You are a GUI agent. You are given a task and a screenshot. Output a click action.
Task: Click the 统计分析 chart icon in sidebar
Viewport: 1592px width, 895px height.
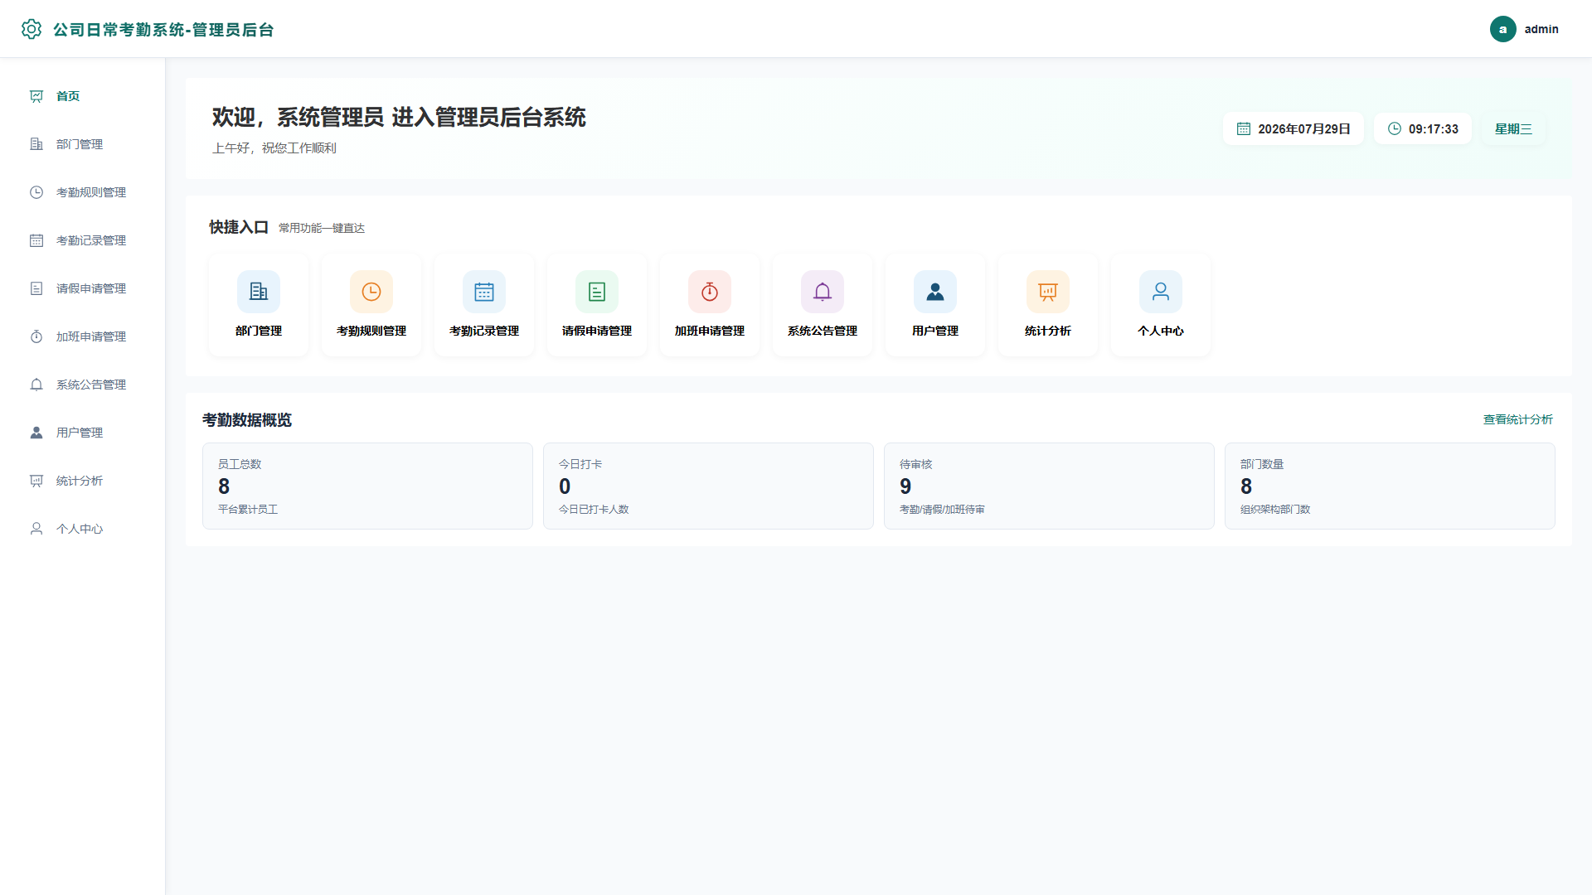[x=36, y=481]
